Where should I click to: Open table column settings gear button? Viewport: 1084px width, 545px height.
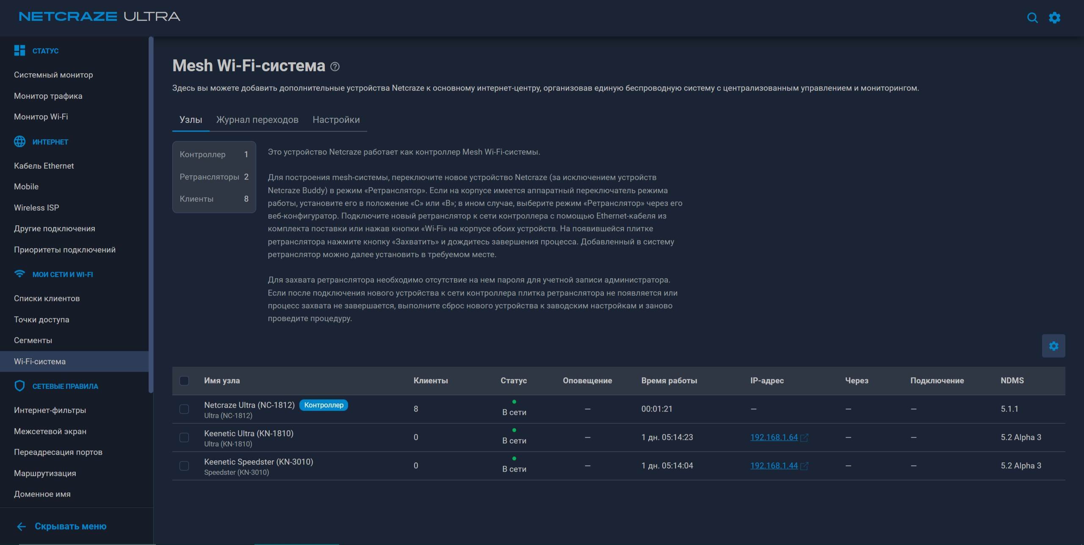[1054, 346]
